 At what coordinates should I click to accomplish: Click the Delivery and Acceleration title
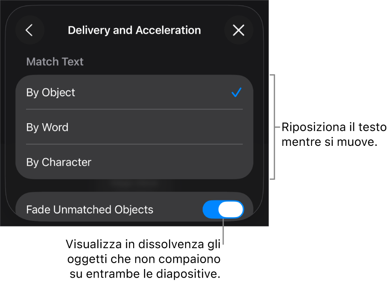[134, 30]
